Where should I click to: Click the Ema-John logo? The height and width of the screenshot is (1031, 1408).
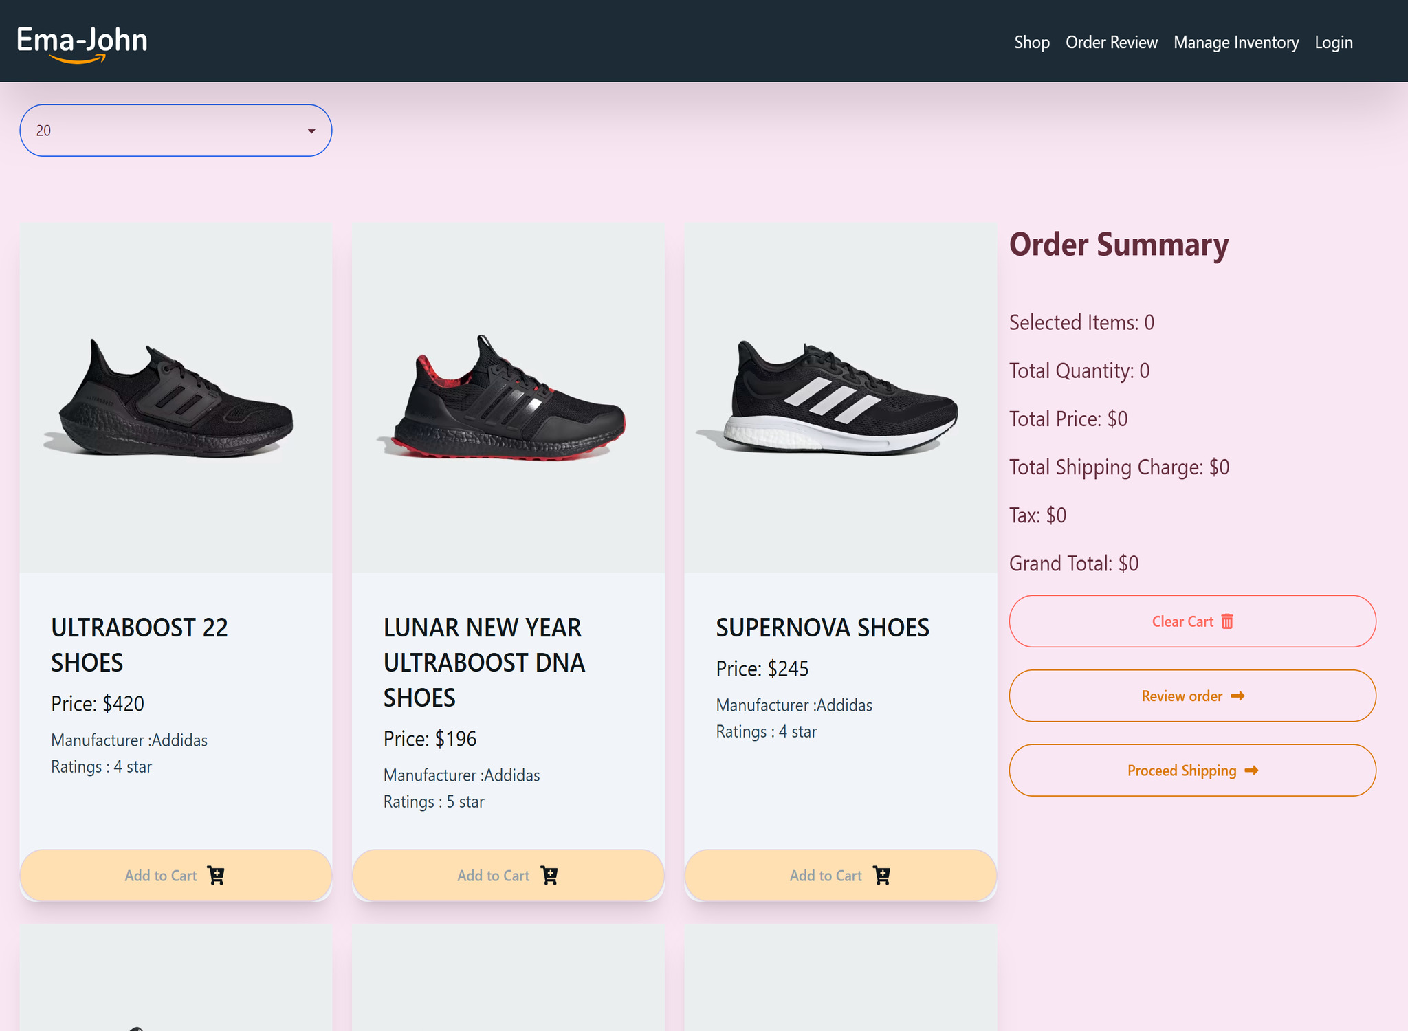(82, 43)
